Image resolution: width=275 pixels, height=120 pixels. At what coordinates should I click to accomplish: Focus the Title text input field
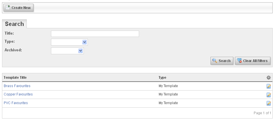pyautogui.click(x=95, y=34)
